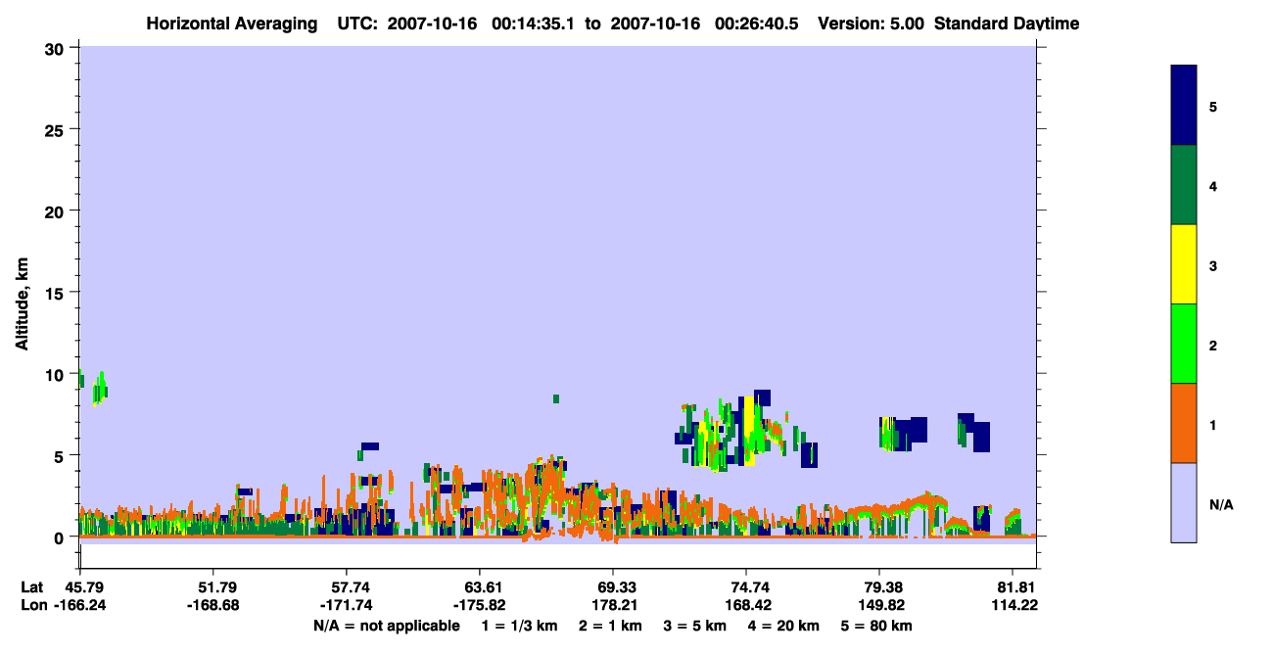Click the 'Lon' row label
The height and width of the screenshot is (653, 1273).
pos(32,605)
